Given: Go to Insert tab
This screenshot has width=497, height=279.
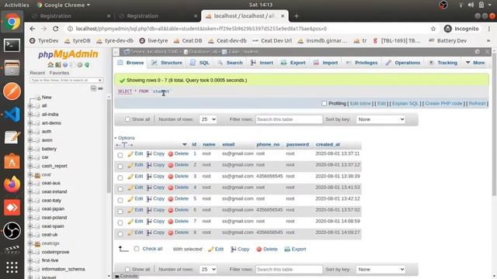Looking at the screenshot, I should pyautogui.click(x=262, y=63).
